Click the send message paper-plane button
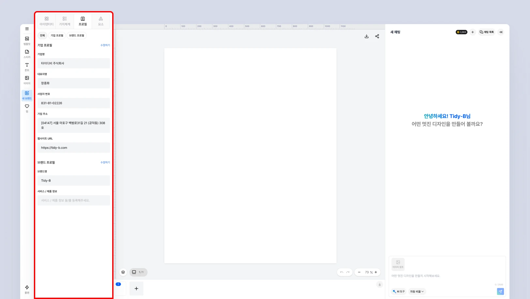The width and height of the screenshot is (530, 299). tap(500, 292)
